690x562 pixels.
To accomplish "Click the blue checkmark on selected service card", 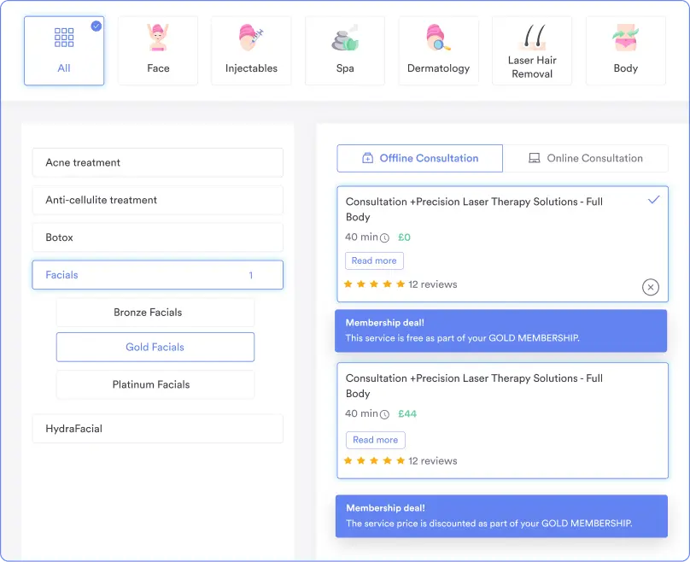I will [x=654, y=199].
